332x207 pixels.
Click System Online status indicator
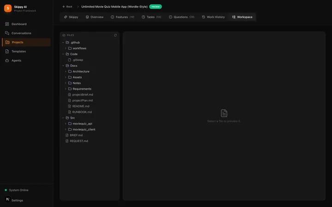[17, 190]
